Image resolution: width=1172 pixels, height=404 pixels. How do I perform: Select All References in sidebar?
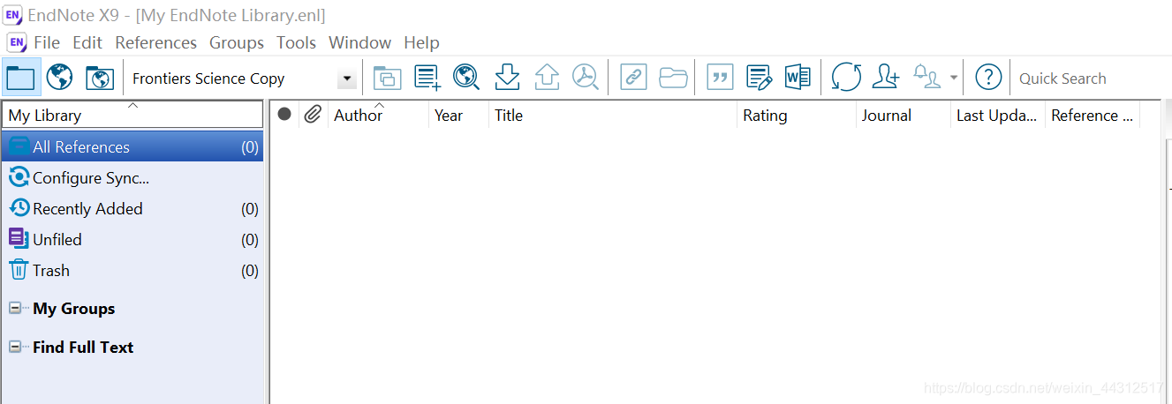pyautogui.click(x=132, y=146)
